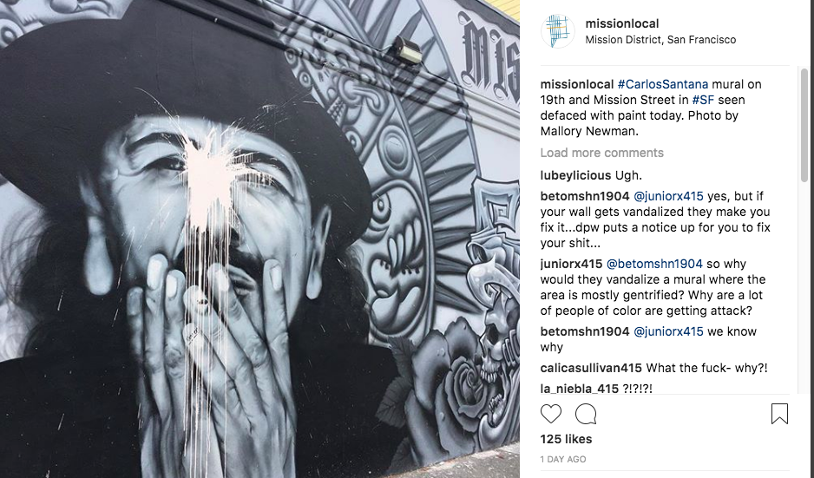Viewport: 814px width, 478px height.
Task: Open @betomshn1904 mention in juniorx415 comment
Action: pos(654,264)
